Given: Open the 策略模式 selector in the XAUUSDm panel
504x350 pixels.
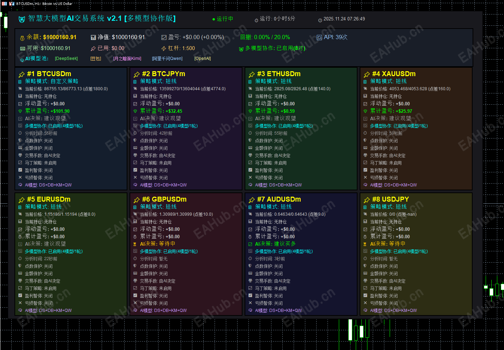Looking at the screenshot, I should 388,81.
